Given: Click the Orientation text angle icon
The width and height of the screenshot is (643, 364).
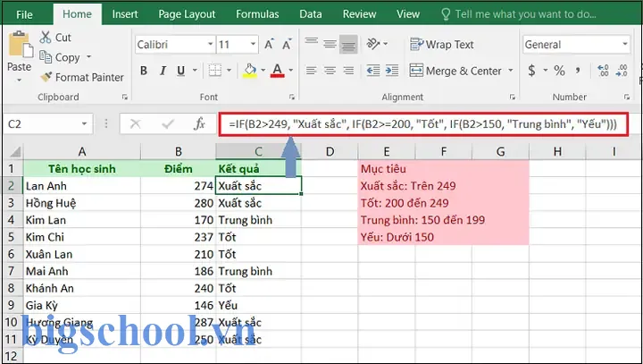Looking at the screenshot, I should pyautogui.click(x=373, y=44).
